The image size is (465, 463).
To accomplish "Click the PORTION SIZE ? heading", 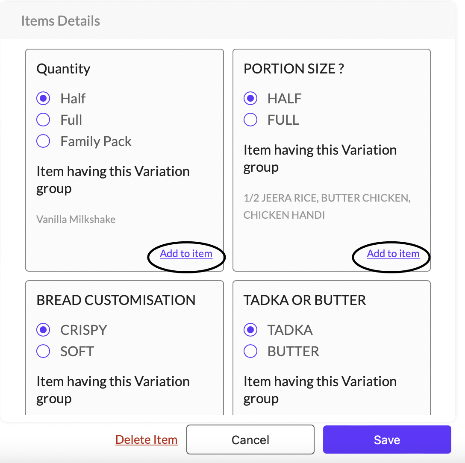I will (x=294, y=69).
